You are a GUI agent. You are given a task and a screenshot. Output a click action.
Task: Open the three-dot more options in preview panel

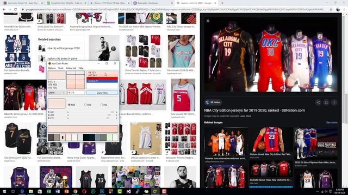(x=334, y=102)
